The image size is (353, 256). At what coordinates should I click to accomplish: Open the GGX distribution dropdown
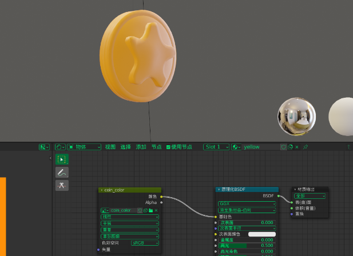tap(247, 203)
